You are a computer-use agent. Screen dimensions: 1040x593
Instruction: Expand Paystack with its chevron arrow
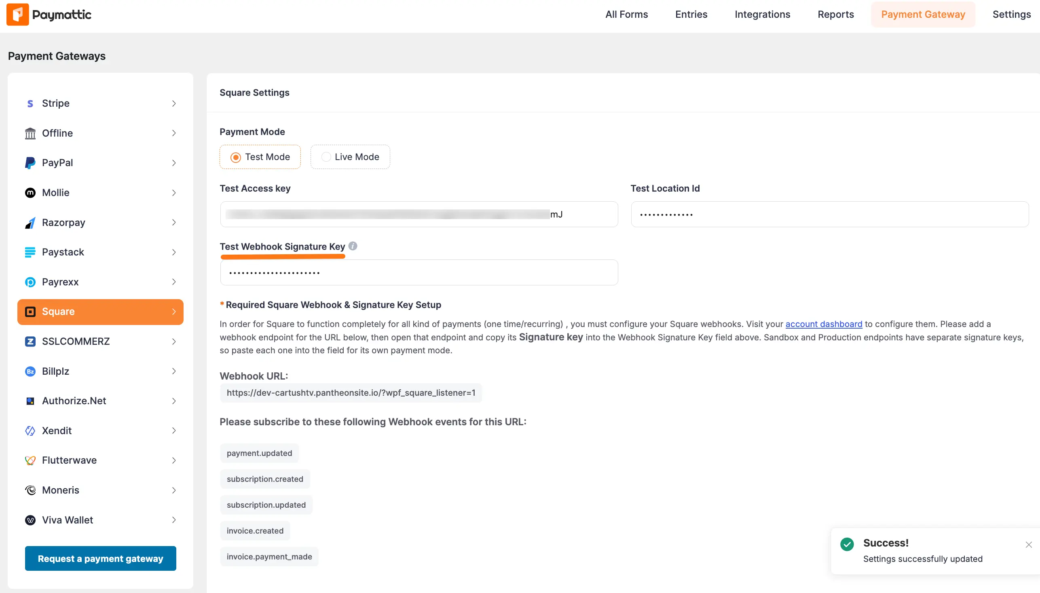tap(174, 252)
